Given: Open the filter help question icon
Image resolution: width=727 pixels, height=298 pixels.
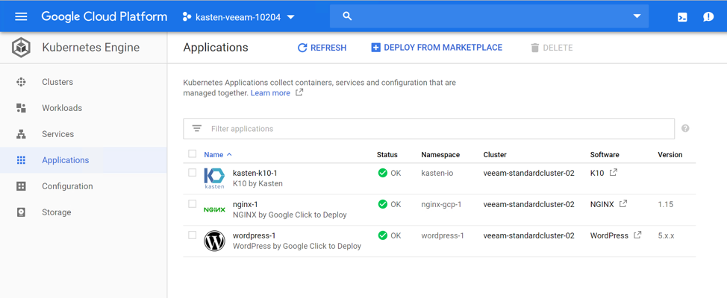Looking at the screenshot, I should 685,129.
